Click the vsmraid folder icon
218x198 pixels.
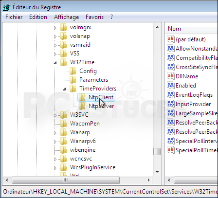point(63,45)
